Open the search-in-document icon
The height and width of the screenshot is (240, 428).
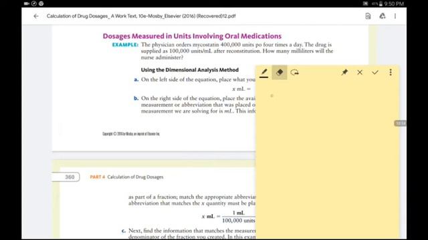point(368,16)
